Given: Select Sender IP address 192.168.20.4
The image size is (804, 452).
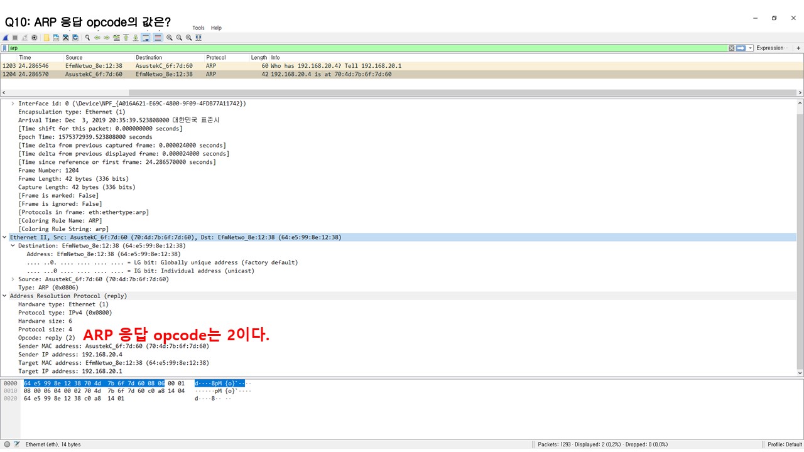Looking at the screenshot, I should tap(70, 355).
